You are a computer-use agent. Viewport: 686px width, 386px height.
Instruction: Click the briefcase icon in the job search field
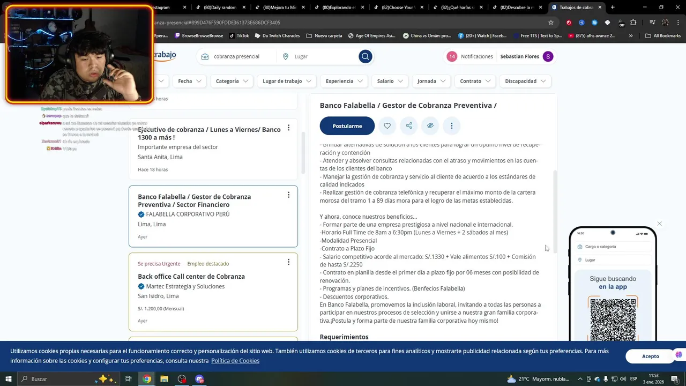(205, 56)
